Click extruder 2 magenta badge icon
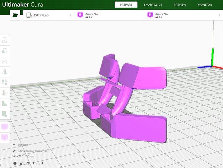 point(150,15)
